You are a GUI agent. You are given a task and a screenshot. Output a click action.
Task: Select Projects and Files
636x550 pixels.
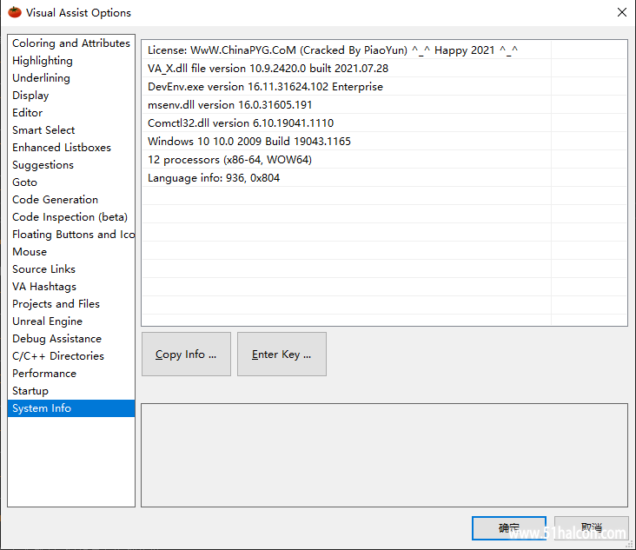tap(71, 304)
